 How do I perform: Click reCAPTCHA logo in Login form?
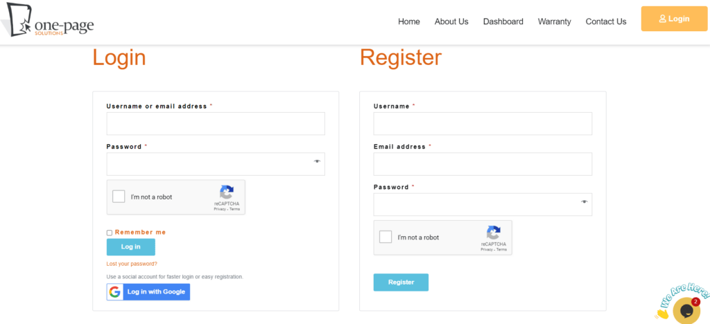click(226, 192)
